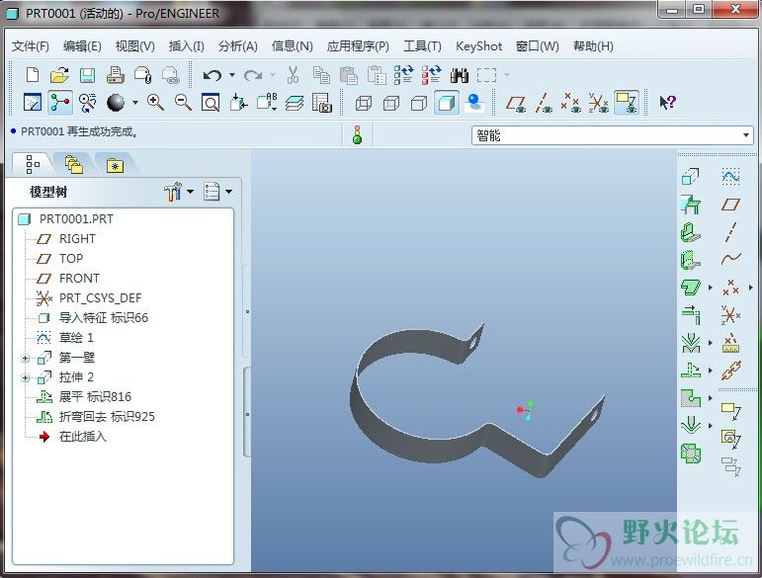Open flyout arrow beside the bend tool
The image size is (762, 578).
coord(710,343)
